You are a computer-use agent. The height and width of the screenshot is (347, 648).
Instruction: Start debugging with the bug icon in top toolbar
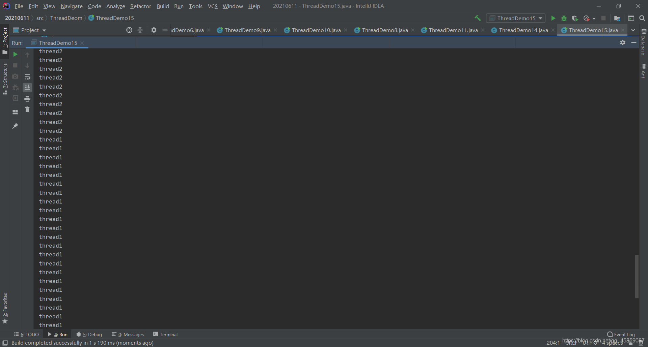click(x=564, y=18)
